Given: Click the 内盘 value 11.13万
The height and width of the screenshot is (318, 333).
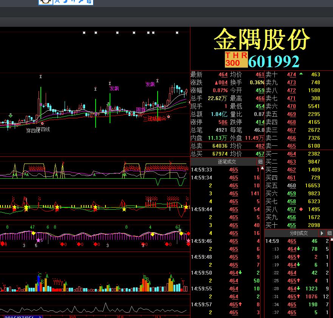Looking at the screenshot, I should pyautogui.click(x=217, y=138).
